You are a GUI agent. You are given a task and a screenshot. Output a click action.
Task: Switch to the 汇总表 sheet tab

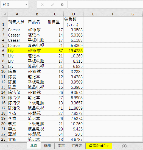point(77,146)
